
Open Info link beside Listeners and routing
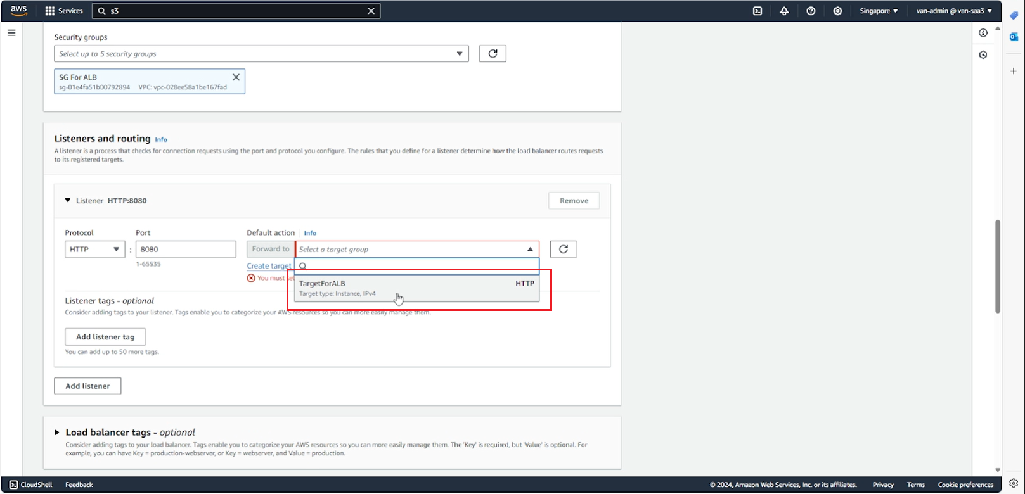tap(161, 139)
